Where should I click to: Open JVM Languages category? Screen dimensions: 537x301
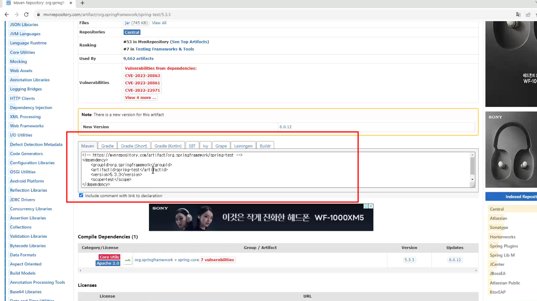(25, 34)
